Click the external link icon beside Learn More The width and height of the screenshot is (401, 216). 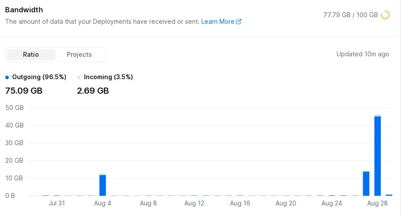pos(239,22)
